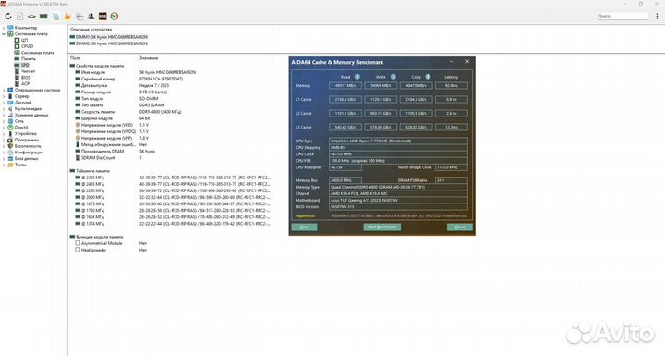Expand the Операционная система node
The height and width of the screenshot is (356, 665).
(4, 90)
